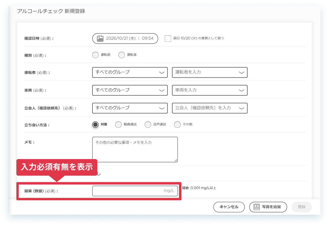Click the 写真を追加 button

(268, 207)
